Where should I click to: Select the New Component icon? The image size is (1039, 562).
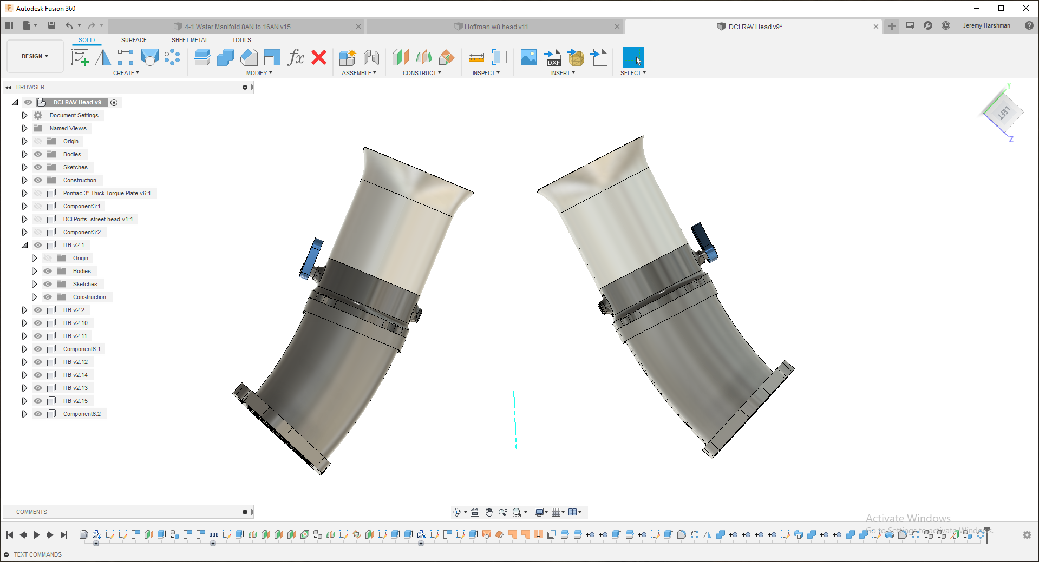tap(347, 57)
